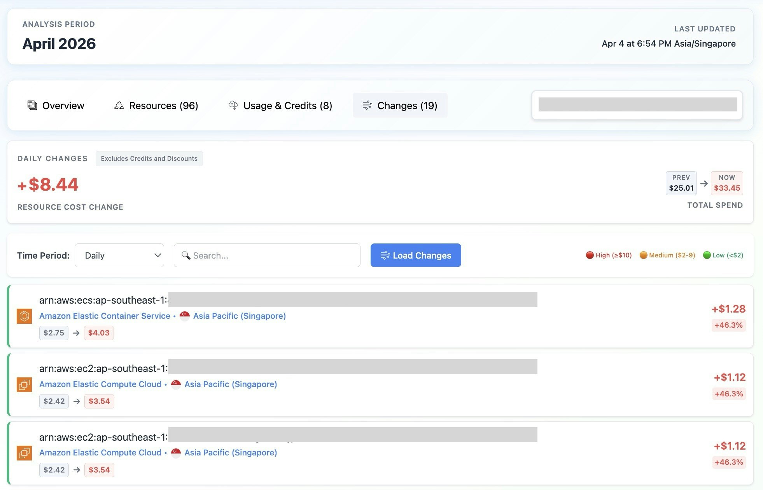
Task: Open the Usage & Credits (8) tab
Action: pyautogui.click(x=287, y=106)
